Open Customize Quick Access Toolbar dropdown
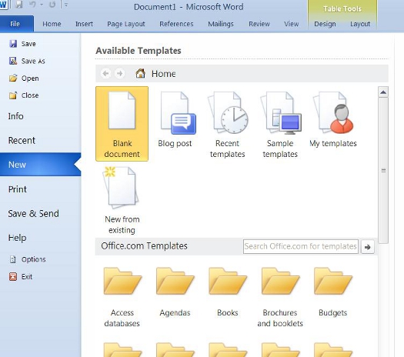This screenshot has width=404, height=357. pos(66,5)
